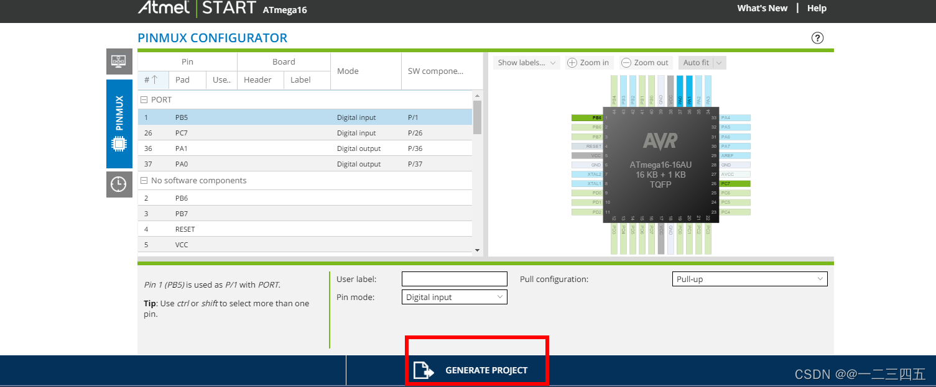The width and height of the screenshot is (936, 387).
Task: Select table row 4 RESET
Action: tap(305, 229)
